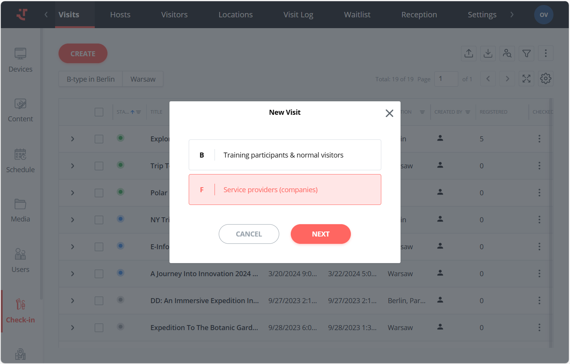Open the filter funnel icon
This screenshot has width=570, height=364.
526,53
